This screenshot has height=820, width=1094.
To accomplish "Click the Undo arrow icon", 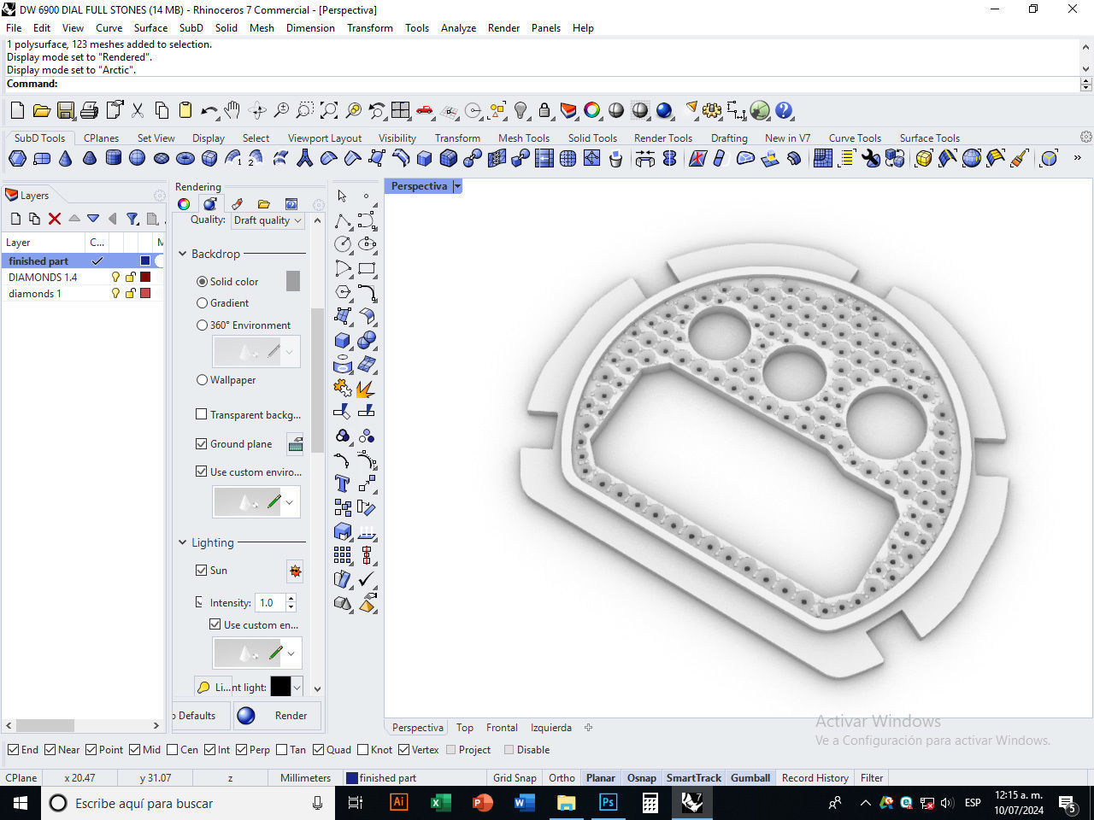I will pyautogui.click(x=209, y=110).
